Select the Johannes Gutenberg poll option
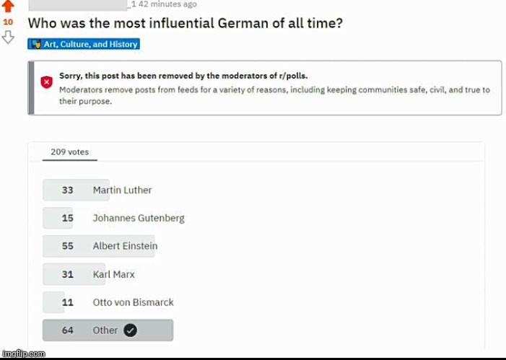Screen dimensions: 506x360 click(x=139, y=218)
